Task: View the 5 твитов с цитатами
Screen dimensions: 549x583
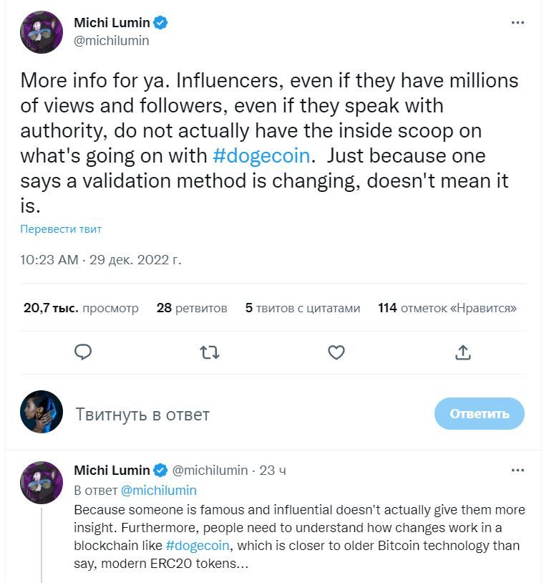Action: click(302, 308)
